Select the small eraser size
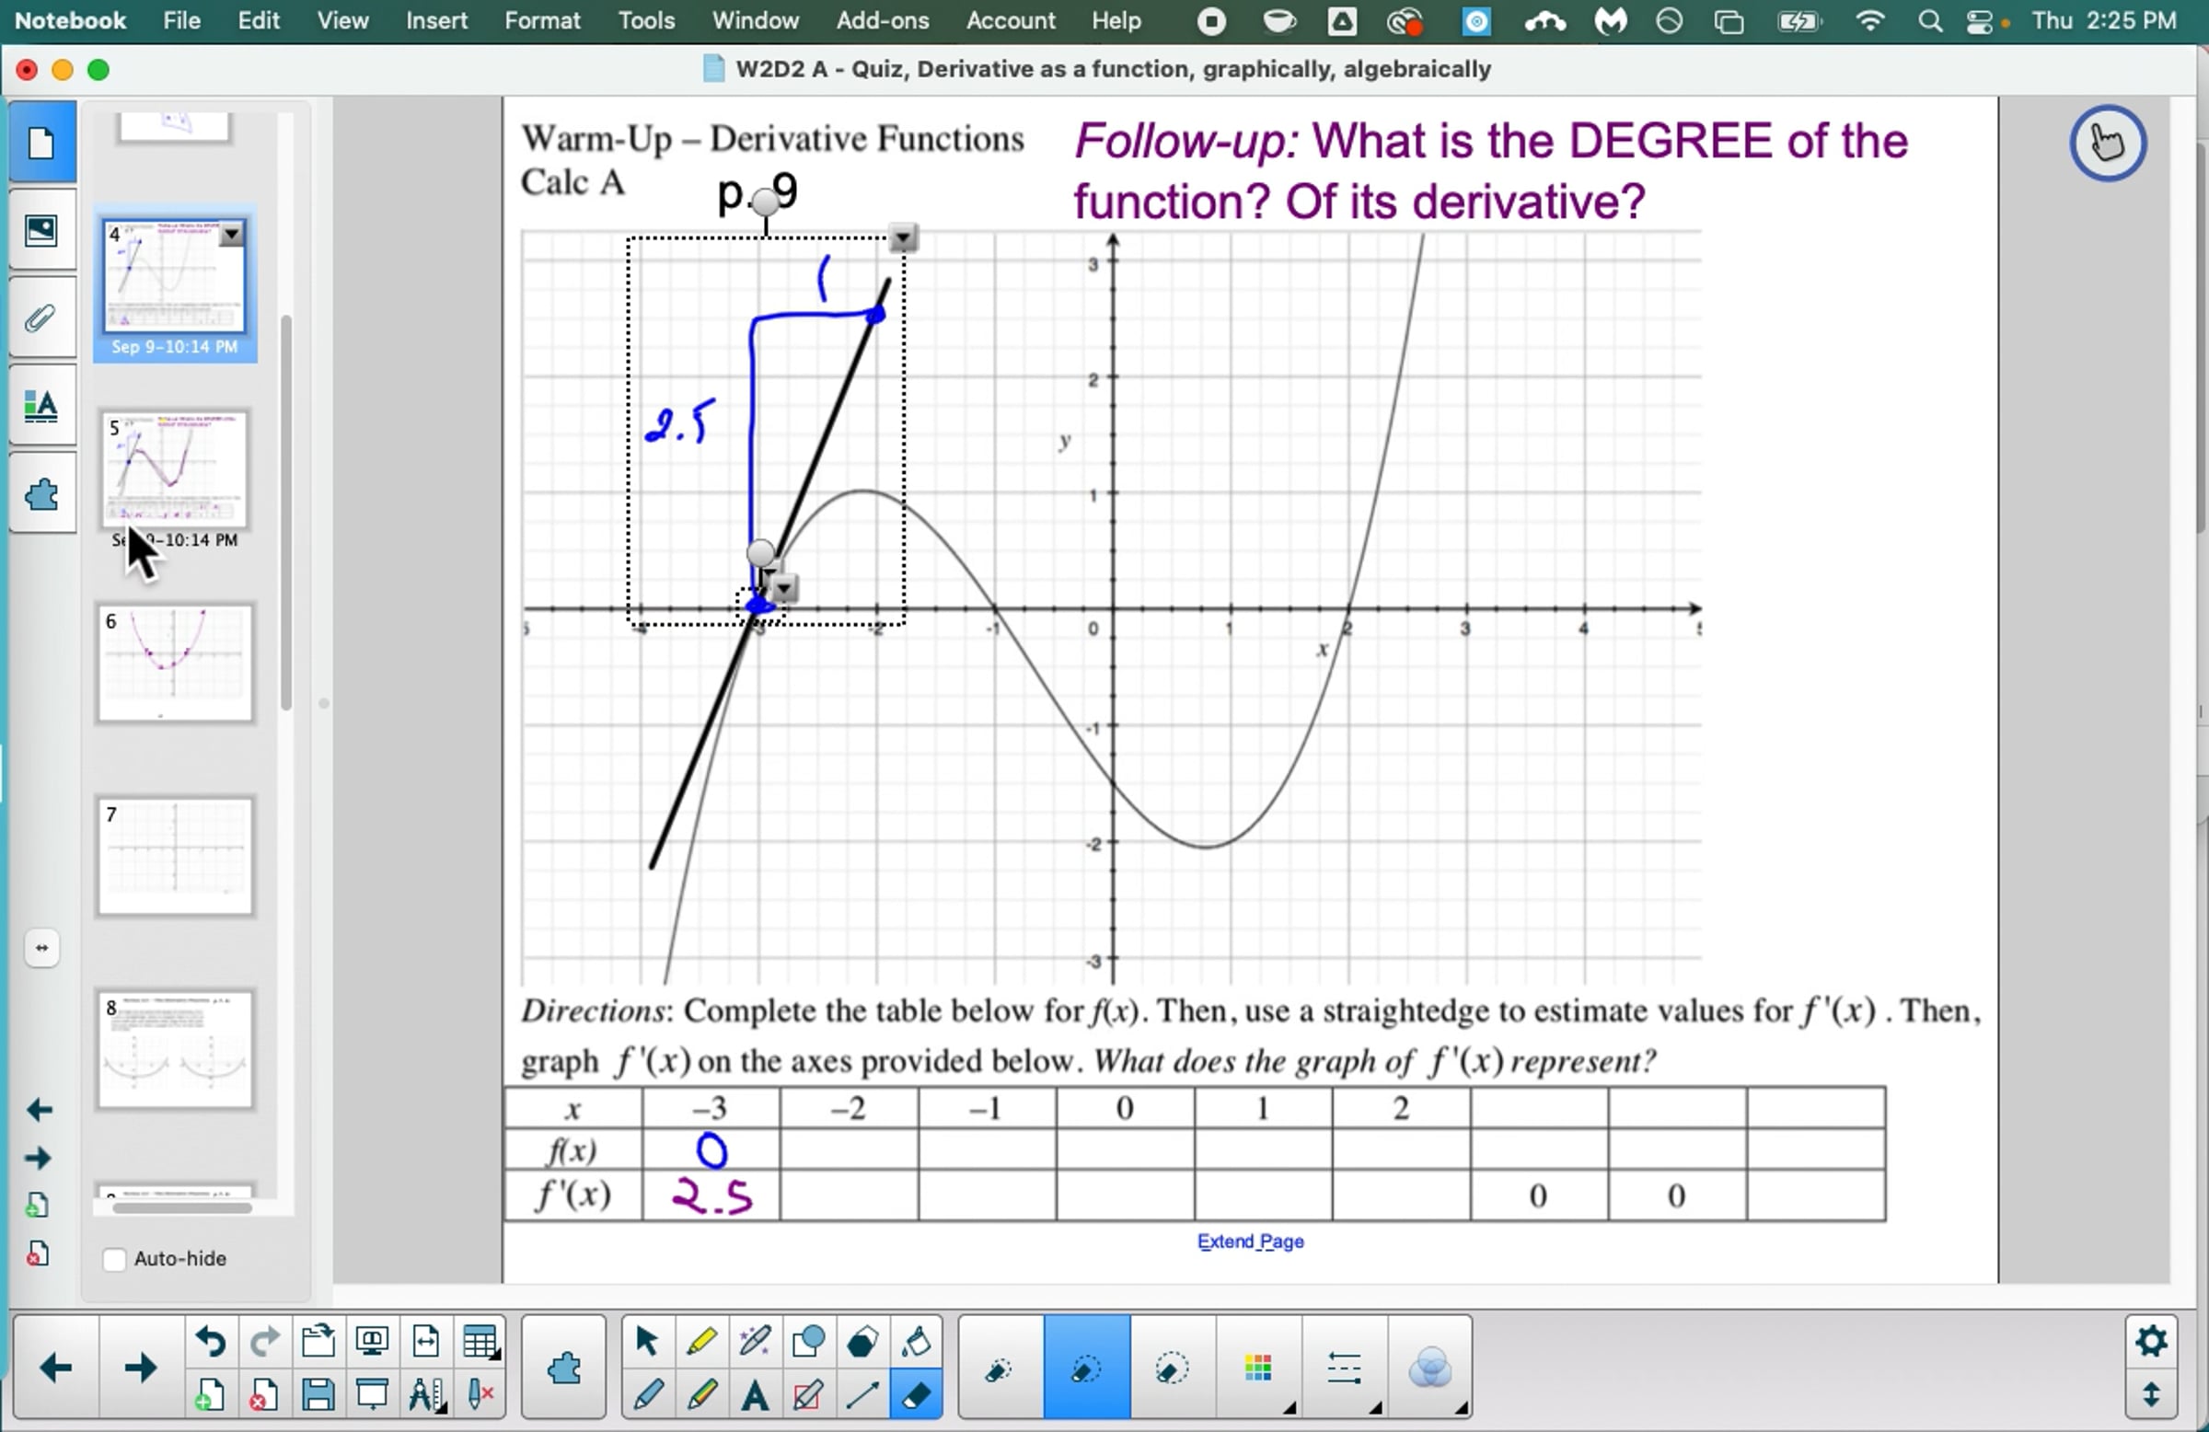 pos(1000,1368)
